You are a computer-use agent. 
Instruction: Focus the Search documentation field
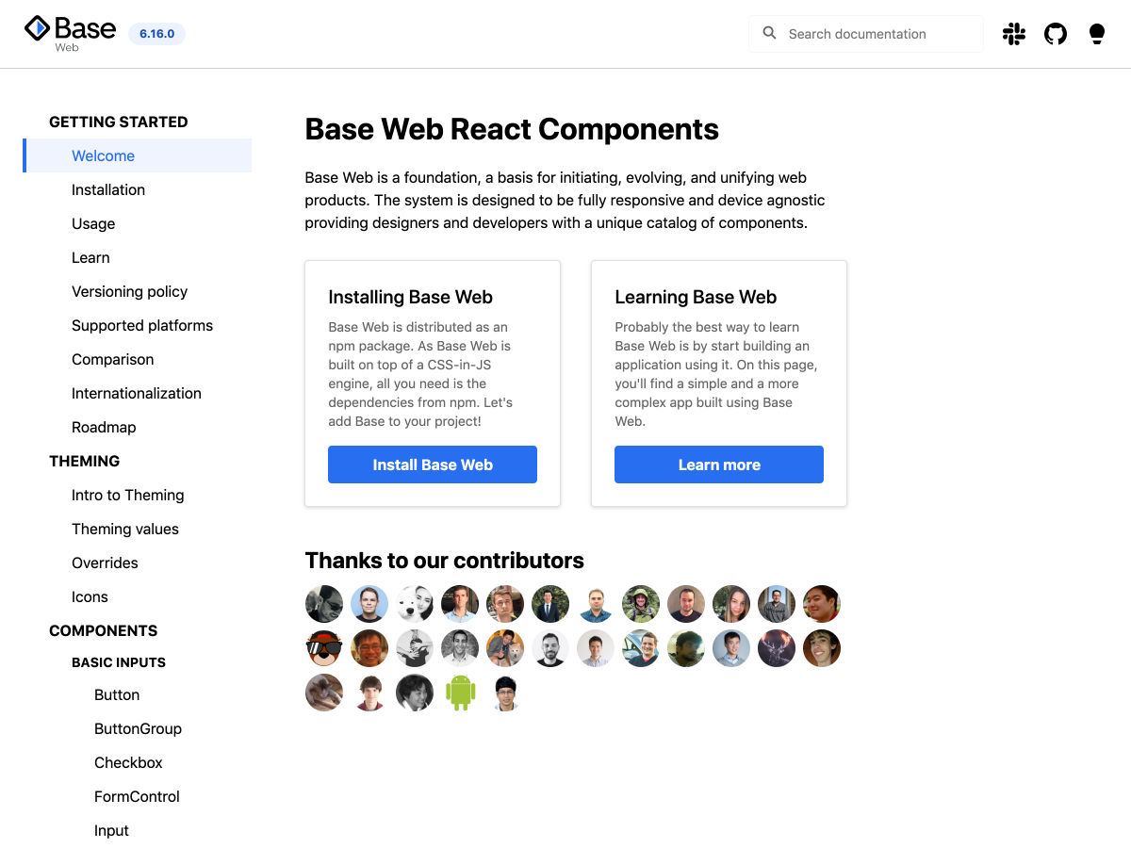pos(866,34)
